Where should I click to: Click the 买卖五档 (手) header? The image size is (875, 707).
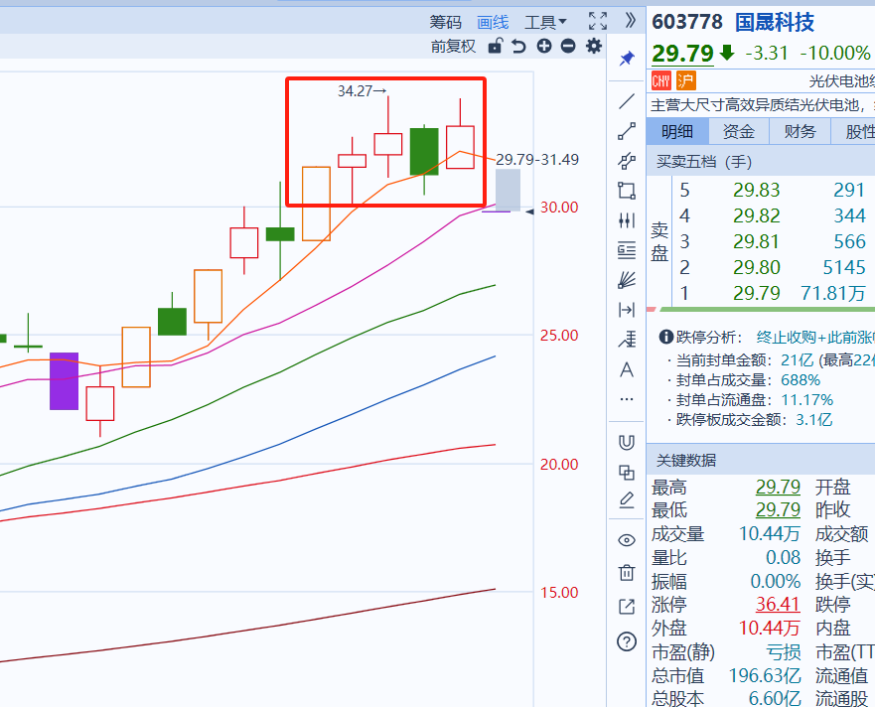click(704, 162)
